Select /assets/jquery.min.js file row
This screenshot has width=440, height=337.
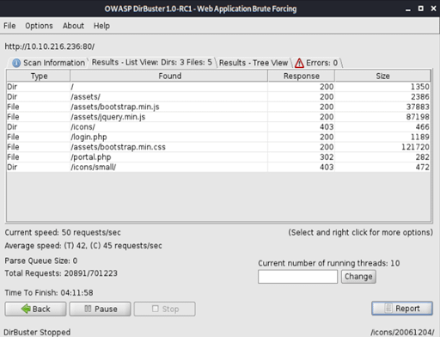pos(218,117)
